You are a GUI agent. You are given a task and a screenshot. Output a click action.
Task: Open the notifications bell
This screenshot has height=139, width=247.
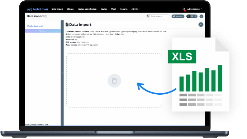click(184, 9)
